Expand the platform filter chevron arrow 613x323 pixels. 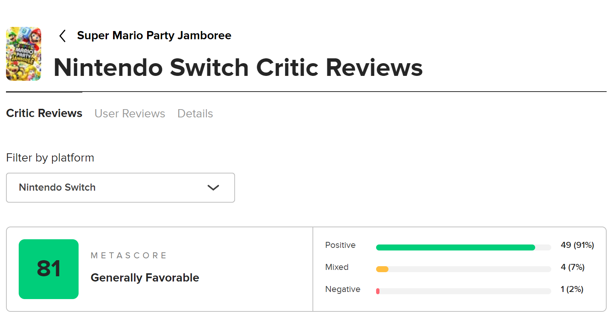click(213, 188)
